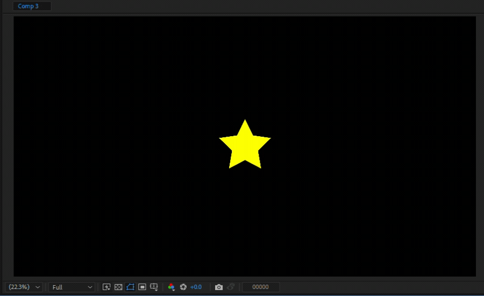Click the +0.0 exposure value
This screenshot has height=296, width=484.
[196, 287]
